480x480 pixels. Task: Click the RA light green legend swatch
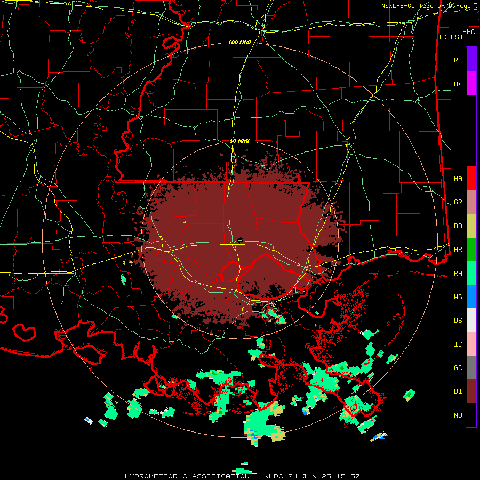(471, 273)
